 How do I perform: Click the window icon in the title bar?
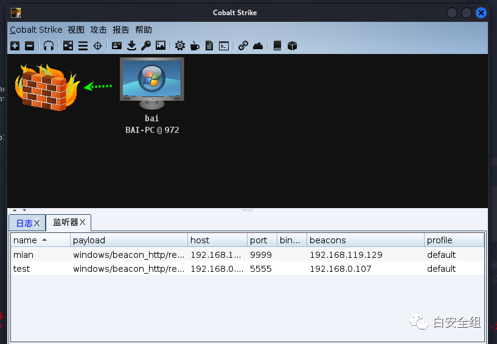(x=16, y=13)
